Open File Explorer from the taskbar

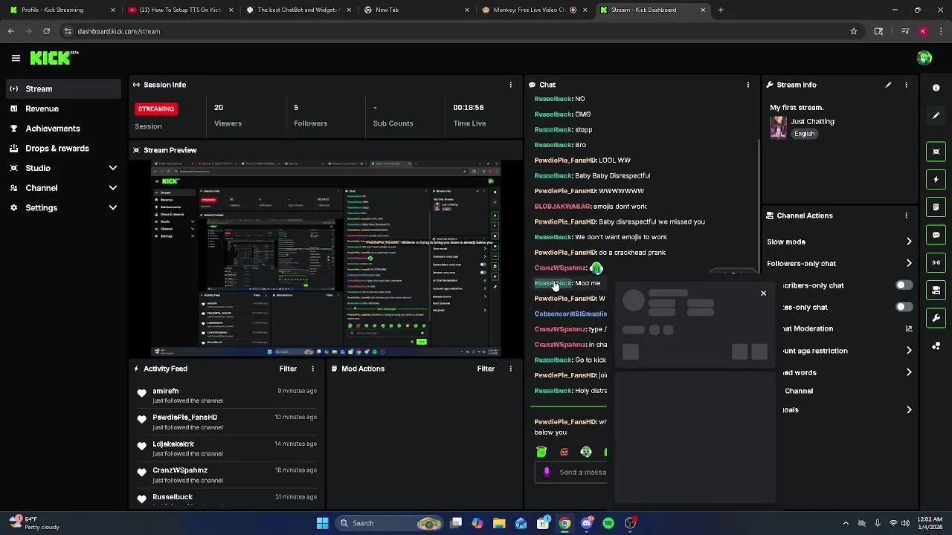tap(499, 523)
